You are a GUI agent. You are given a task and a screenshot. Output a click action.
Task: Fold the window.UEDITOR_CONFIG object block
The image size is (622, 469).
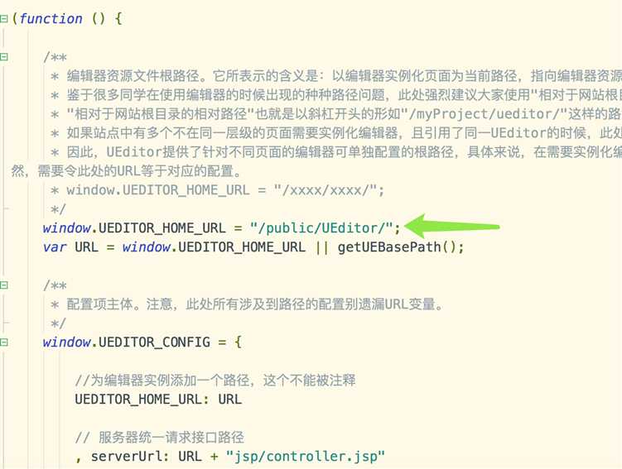coord(3,342)
